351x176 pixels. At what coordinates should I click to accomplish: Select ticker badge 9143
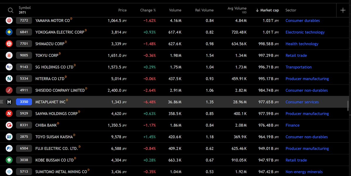click(x=24, y=67)
